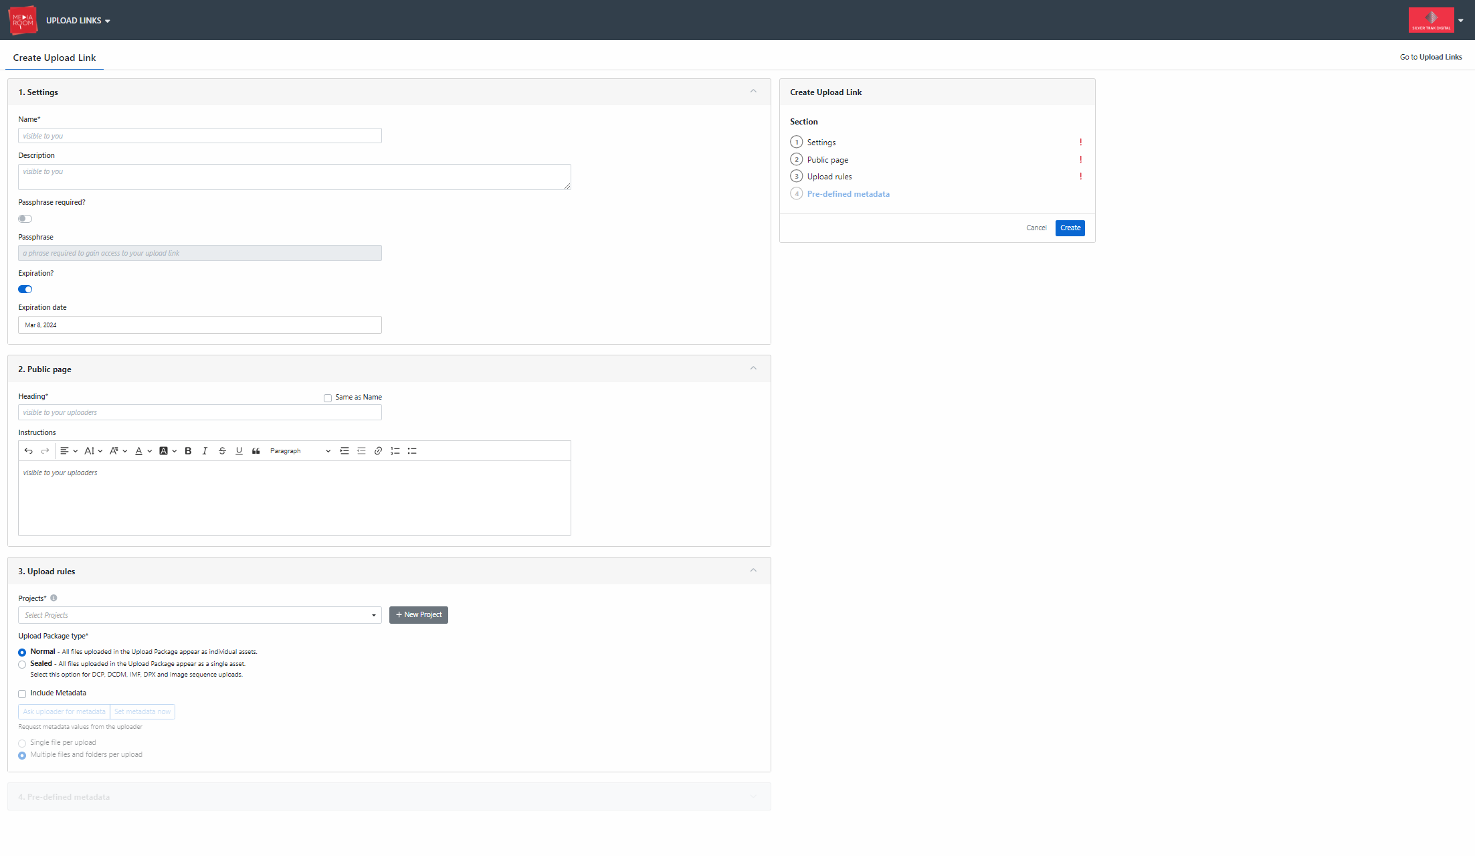Toggle italic formatting in Instructions
1475x856 pixels.
pos(205,451)
